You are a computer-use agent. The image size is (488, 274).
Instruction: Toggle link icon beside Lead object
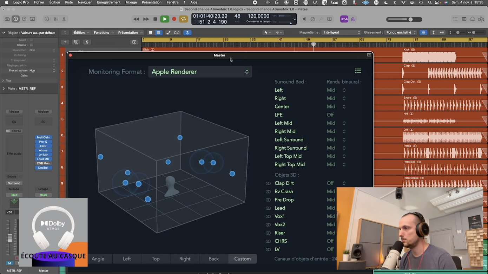click(268, 208)
